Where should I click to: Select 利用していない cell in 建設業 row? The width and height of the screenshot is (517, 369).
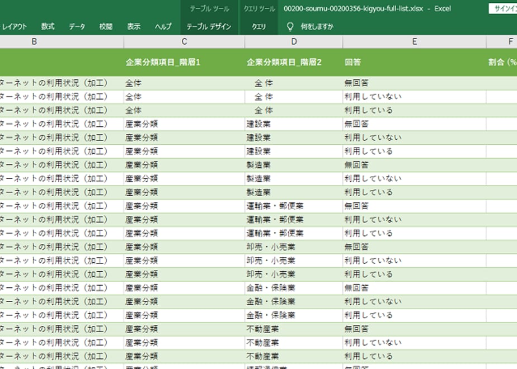point(415,138)
